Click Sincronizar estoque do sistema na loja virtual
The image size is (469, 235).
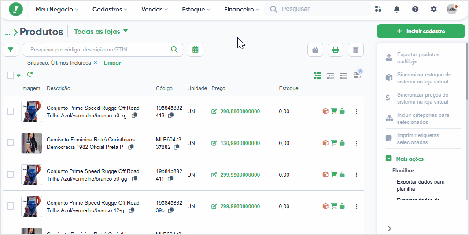[x=423, y=78]
